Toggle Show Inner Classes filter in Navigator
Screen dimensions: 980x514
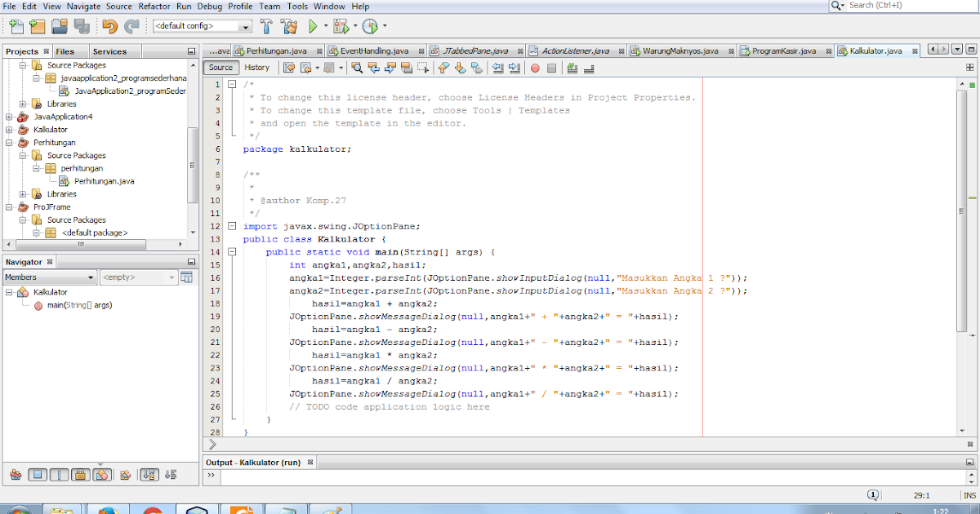[x=102, y=474]
